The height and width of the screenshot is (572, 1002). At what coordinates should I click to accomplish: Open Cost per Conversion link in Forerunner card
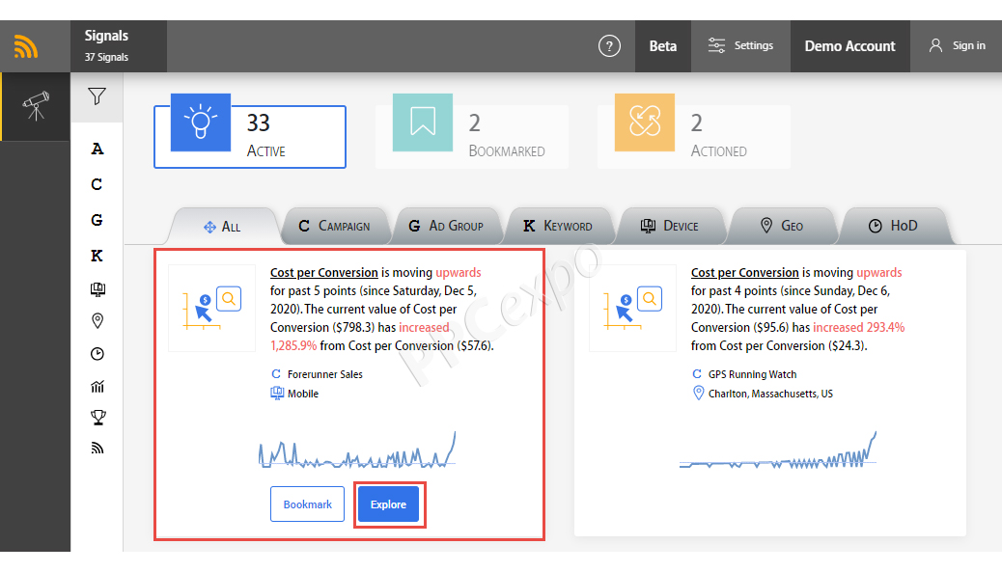[324, 273]
